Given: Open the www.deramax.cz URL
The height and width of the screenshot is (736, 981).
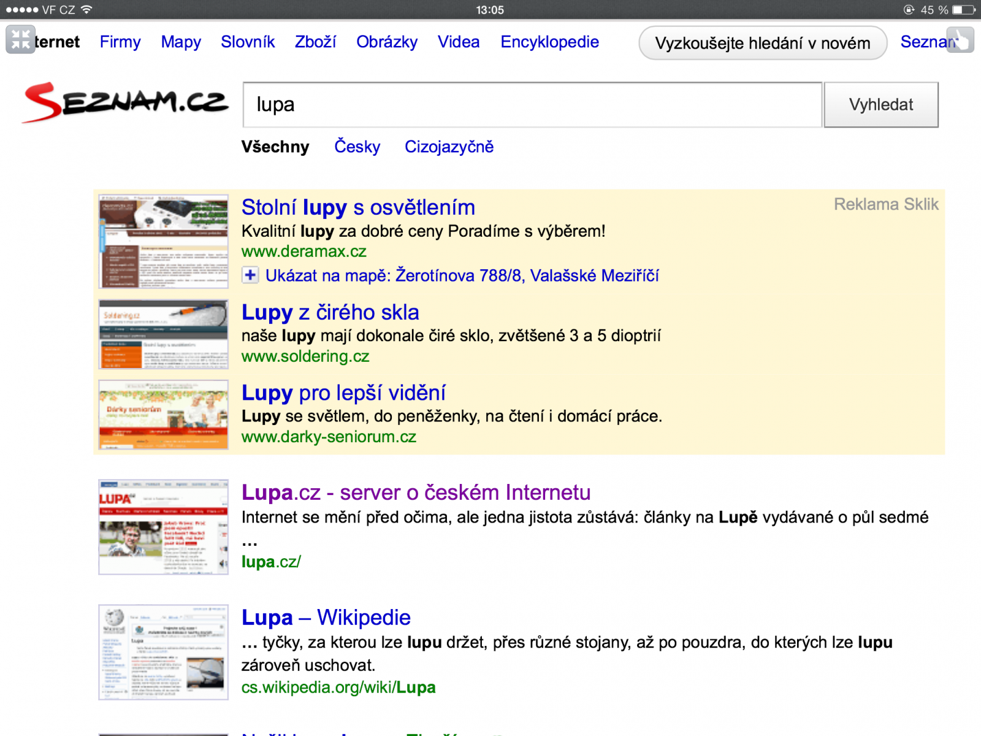Looking at the screenshot, I should click(304, 251).
